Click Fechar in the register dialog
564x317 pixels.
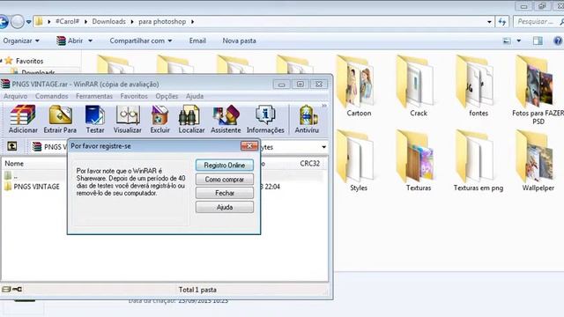(x=225, y=193)
